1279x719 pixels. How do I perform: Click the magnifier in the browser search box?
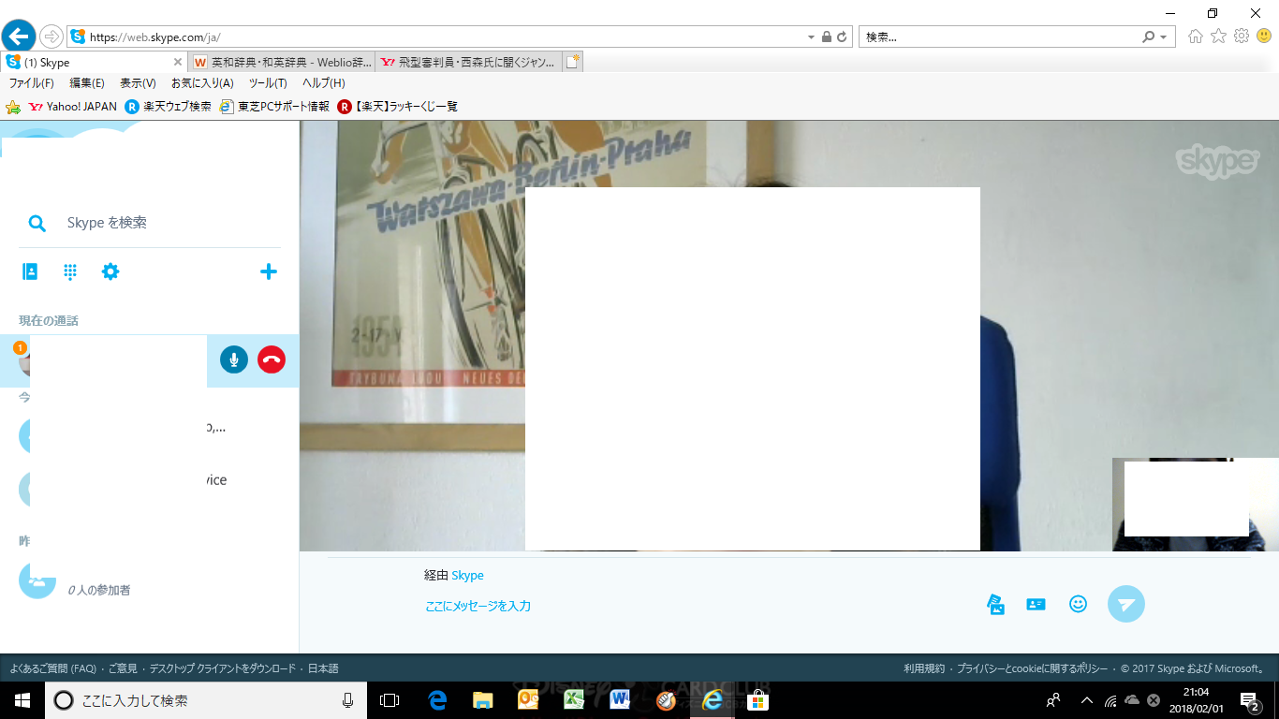1149,37
